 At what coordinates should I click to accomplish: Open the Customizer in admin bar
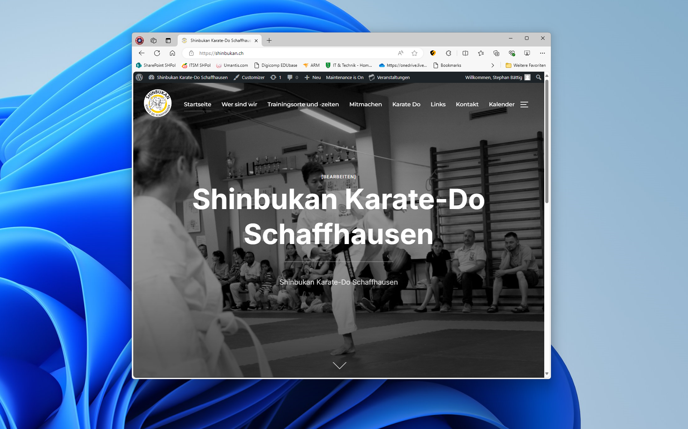tap(249, 77)
